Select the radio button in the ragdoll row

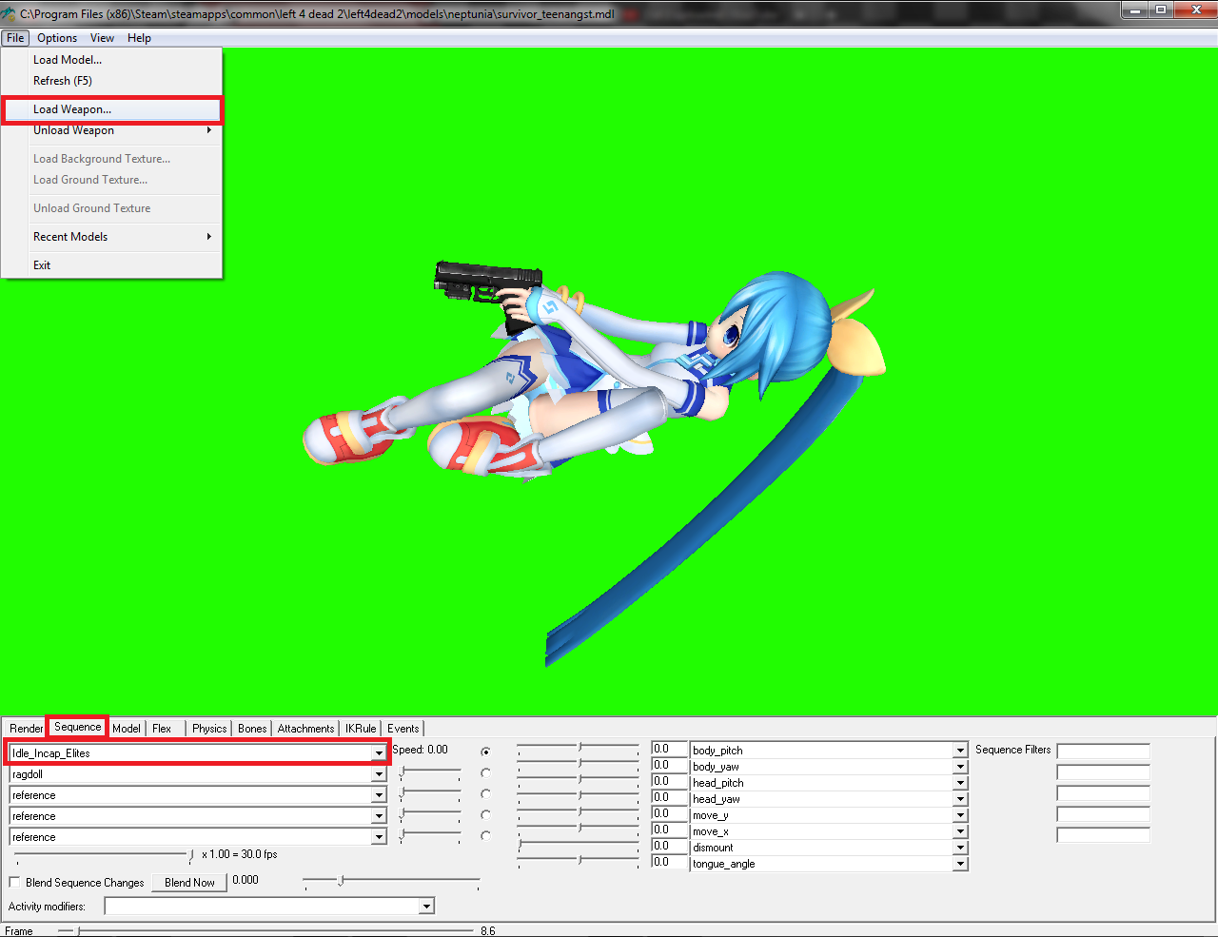click(485, 772)
